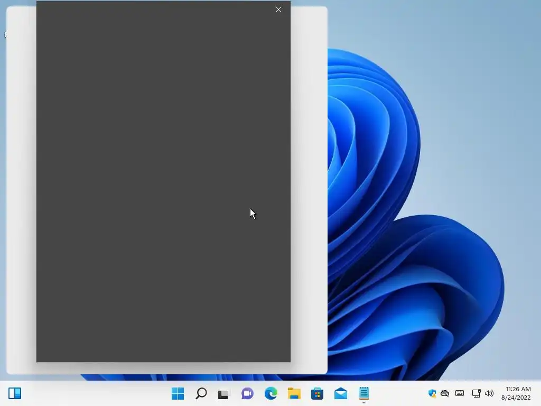Open the volume control tray icon
541x406 pixels.
[x=489, y=393]
